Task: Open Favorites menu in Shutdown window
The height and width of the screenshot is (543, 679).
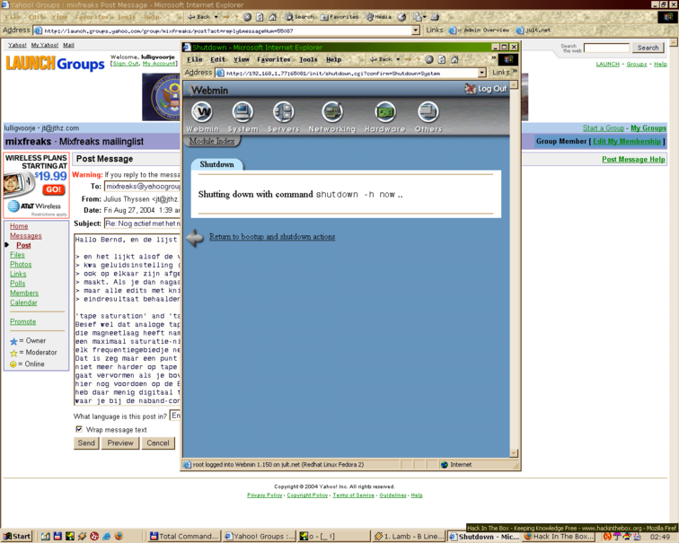Action: click(274, 60)
